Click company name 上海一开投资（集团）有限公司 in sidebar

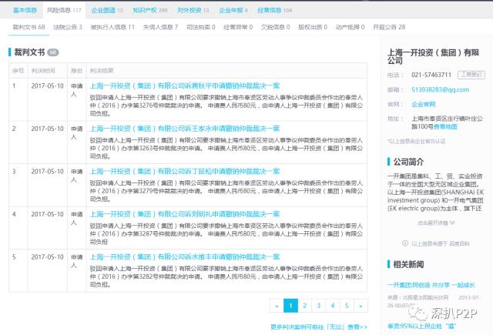click(433, 56)
